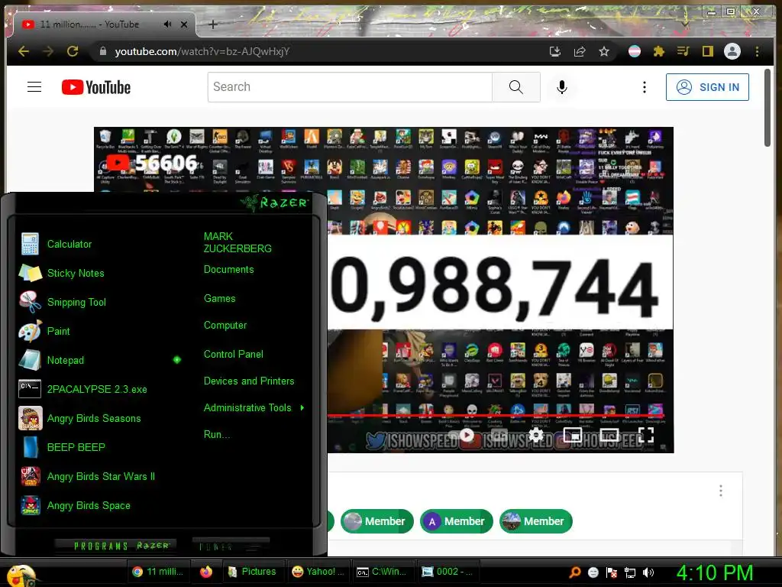
Task: Click the smiley start button
Action: pos(20,575)
